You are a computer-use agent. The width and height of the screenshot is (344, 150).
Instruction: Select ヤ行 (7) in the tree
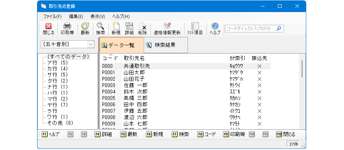(57, 105)
